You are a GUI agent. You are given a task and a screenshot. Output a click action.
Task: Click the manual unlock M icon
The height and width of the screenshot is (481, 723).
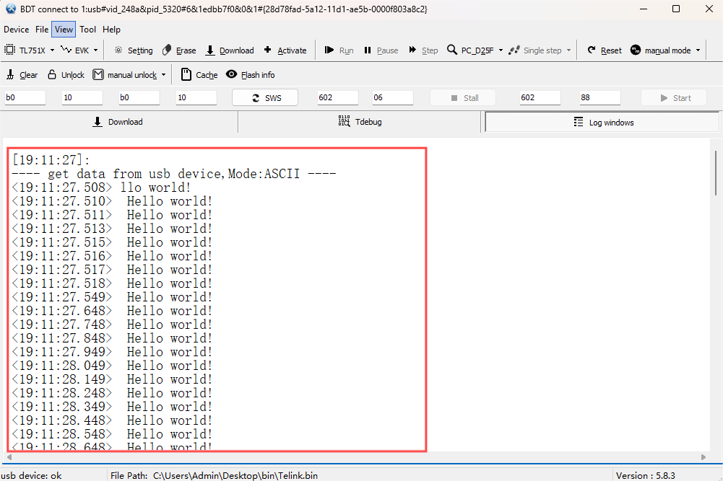pos(98,74)
